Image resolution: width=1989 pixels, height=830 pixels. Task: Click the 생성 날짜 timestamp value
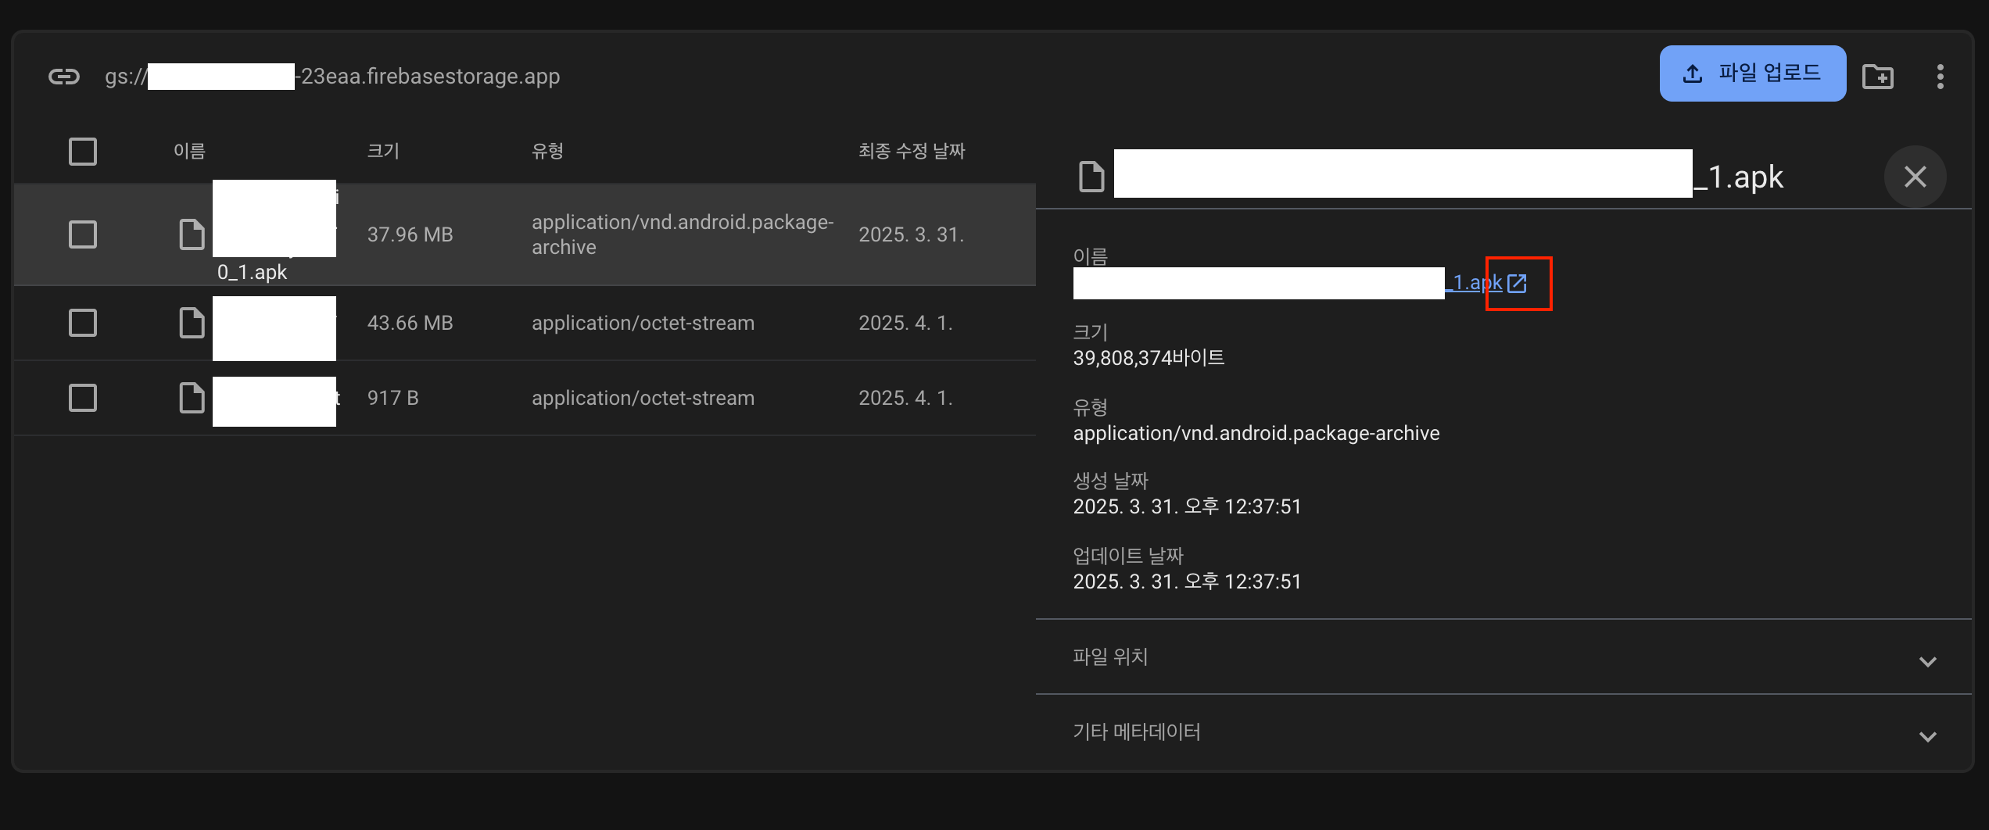click(1187, 506)
